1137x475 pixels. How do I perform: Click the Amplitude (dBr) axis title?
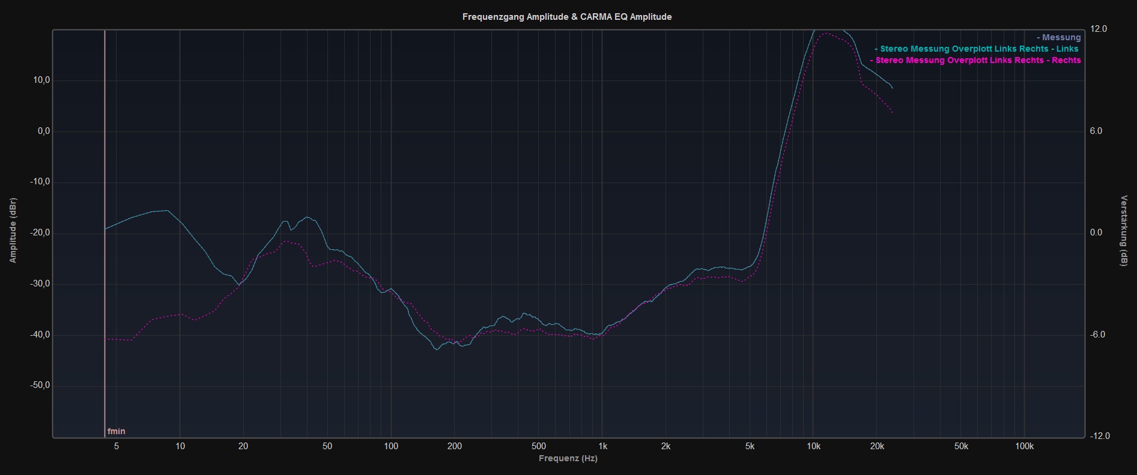coord(13,230)
